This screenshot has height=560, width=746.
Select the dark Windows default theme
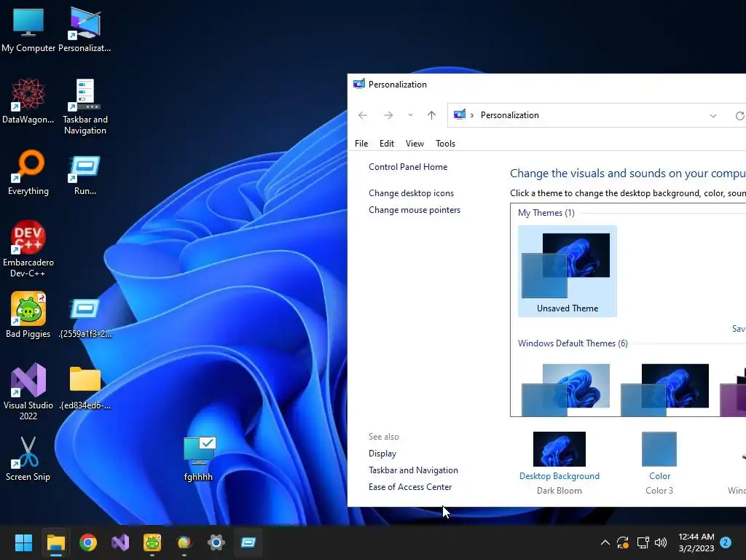(664, 389)
